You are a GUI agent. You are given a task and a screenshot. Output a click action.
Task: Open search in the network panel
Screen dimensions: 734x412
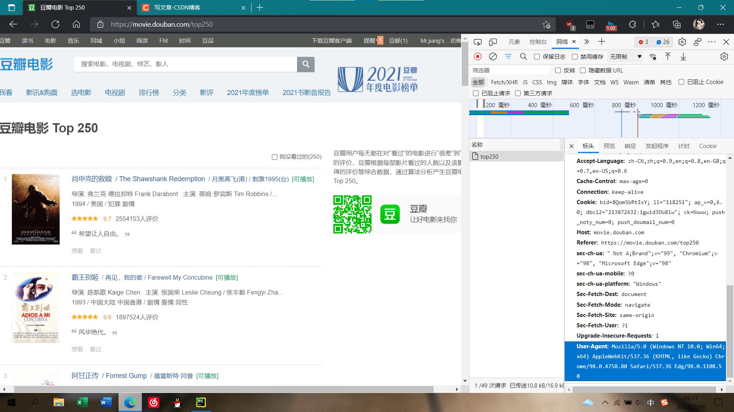pos(523,56)
